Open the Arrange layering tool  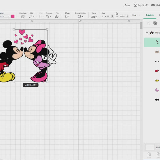48,16
